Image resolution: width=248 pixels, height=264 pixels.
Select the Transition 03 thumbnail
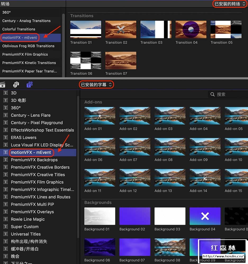coord(156,29)
